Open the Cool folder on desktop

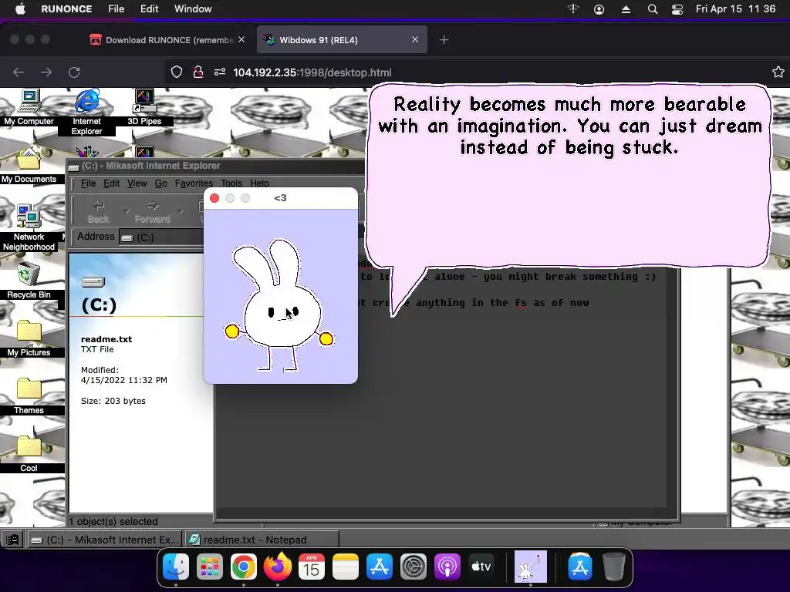[x=29, y=454]
